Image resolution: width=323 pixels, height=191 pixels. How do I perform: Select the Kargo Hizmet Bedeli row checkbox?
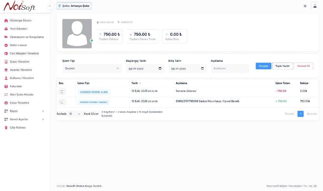point(62,102)
